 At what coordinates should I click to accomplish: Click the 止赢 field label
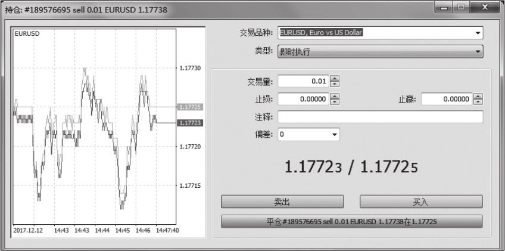[407, 100]
